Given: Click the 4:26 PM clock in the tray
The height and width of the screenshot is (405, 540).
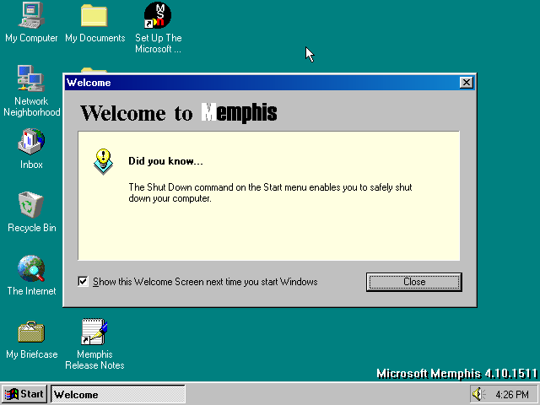Looking at the screenshot, I should [512, 394].
